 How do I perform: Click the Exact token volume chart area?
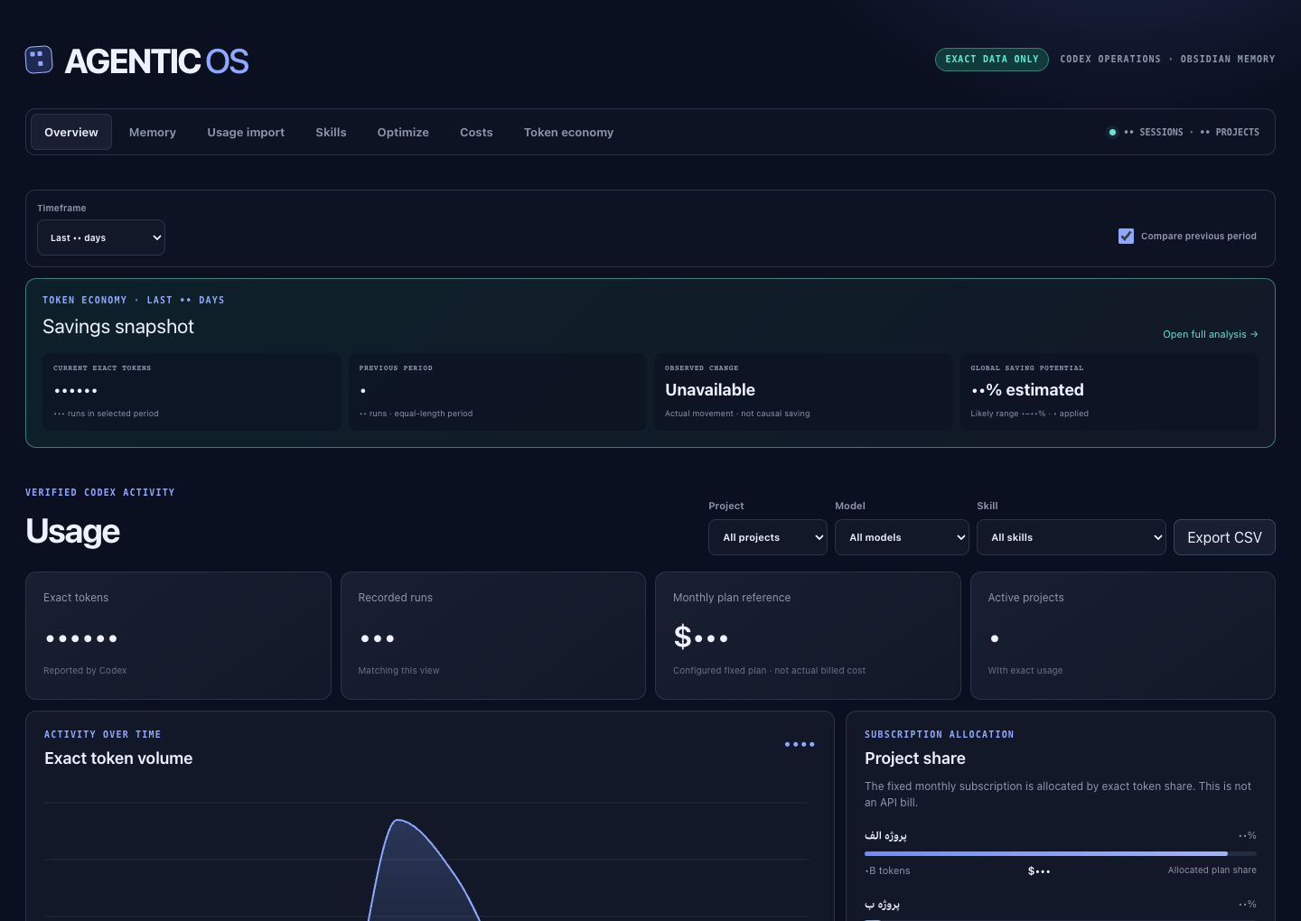coord(426,858)
